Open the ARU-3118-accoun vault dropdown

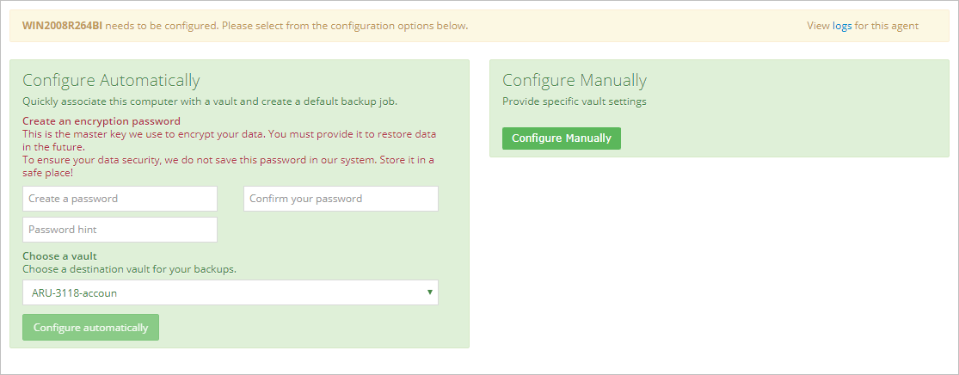click(230, 292)
